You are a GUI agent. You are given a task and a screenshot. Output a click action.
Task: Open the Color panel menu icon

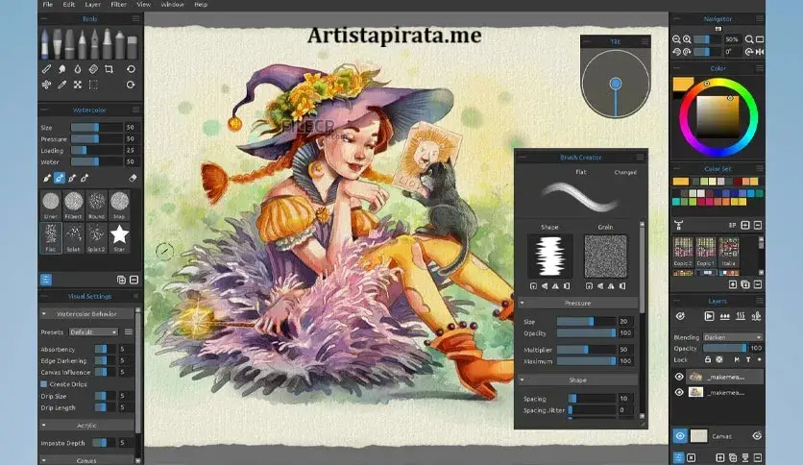760,68
